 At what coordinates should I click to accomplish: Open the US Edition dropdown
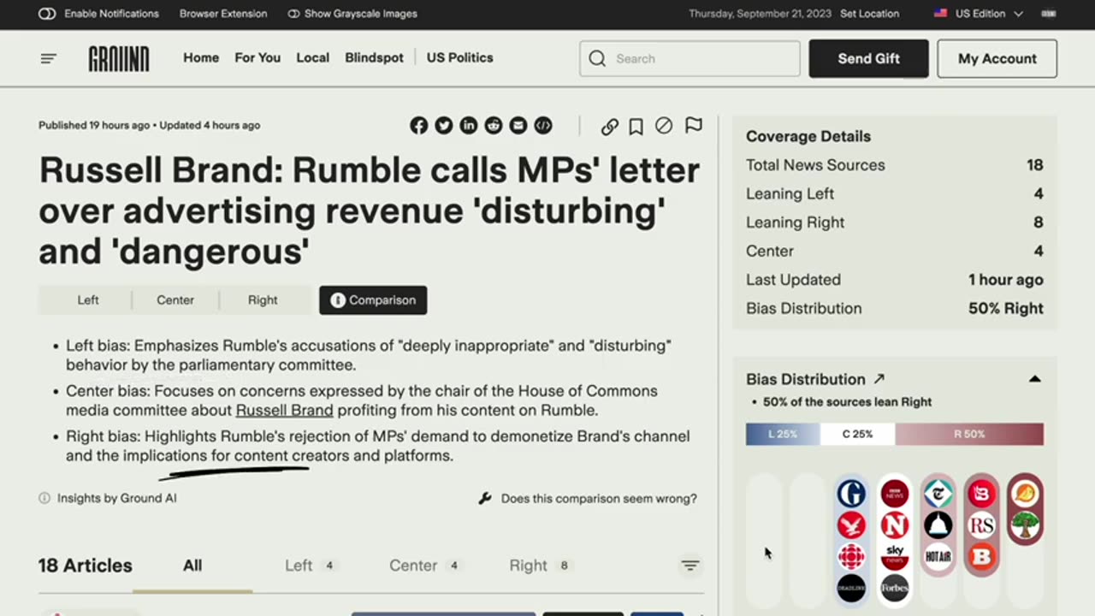[x=978, y=14]
